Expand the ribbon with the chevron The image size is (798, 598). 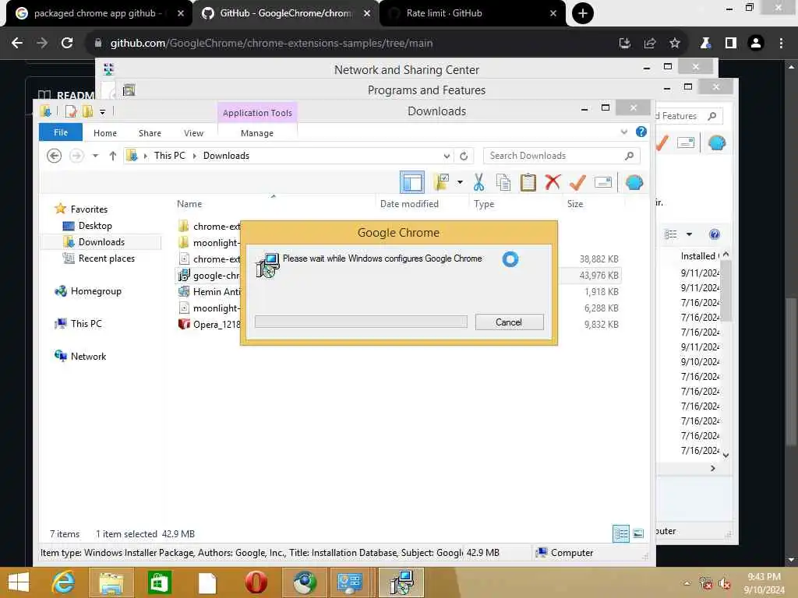(x=624, y=132)
